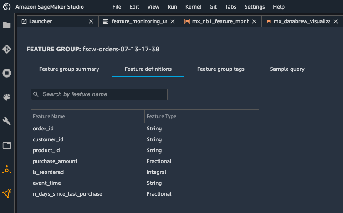Open the Tabs menu
The image size is (343, 213).
tap(230, 7)
